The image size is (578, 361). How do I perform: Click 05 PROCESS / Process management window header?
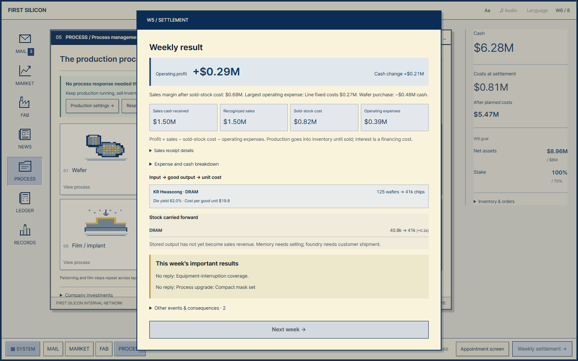[x=94, y=37]
